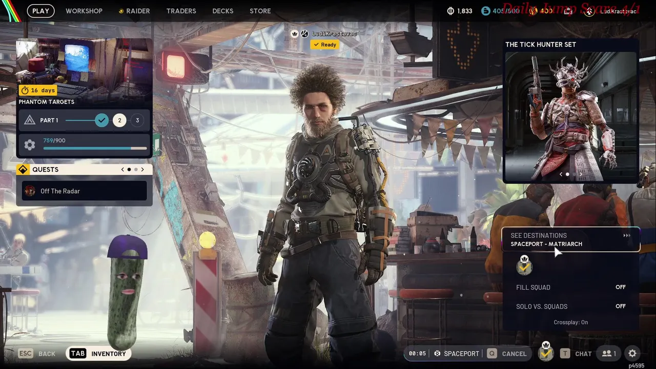Select the first quest page dot
Screen dimensions: 656x369
pyautogui.click(x=129, y=170)
